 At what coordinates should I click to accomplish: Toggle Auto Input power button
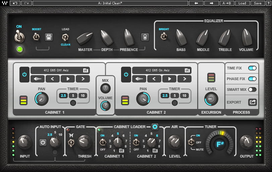[x=43, y=142]
